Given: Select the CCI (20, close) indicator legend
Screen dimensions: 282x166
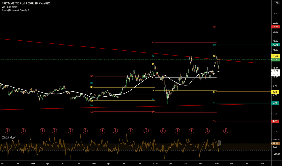Looking at the screenshot, I should (x=9, y=137).
